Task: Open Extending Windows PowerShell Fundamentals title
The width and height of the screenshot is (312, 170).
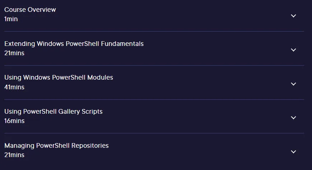Action: pos(74,44)
